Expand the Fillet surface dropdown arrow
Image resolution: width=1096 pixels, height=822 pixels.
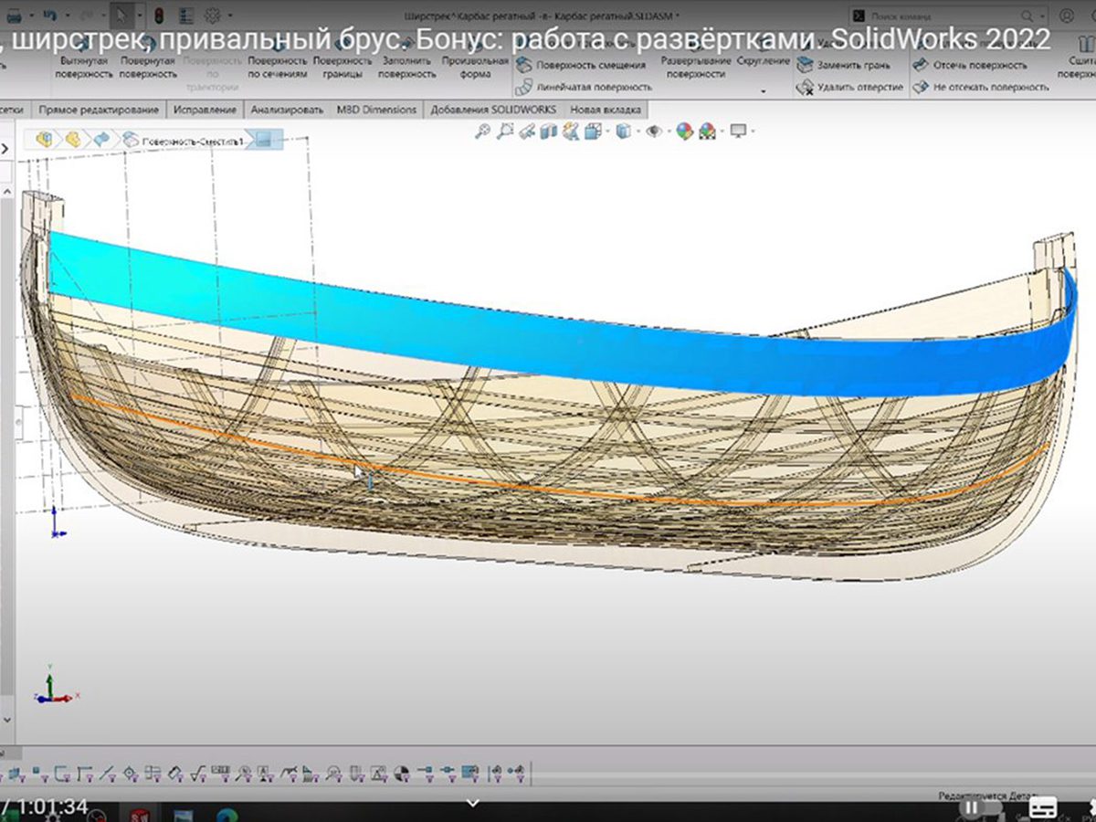pyautogui.click(x=763, y=90)
